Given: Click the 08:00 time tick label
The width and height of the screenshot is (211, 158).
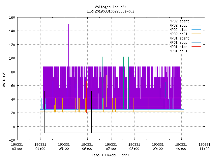Looking at the screenshot, I should 134,149.
